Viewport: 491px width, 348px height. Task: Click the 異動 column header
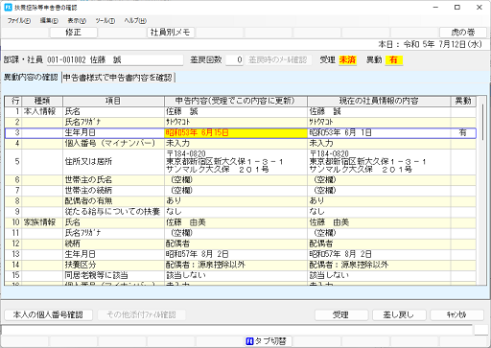[463, 101]
